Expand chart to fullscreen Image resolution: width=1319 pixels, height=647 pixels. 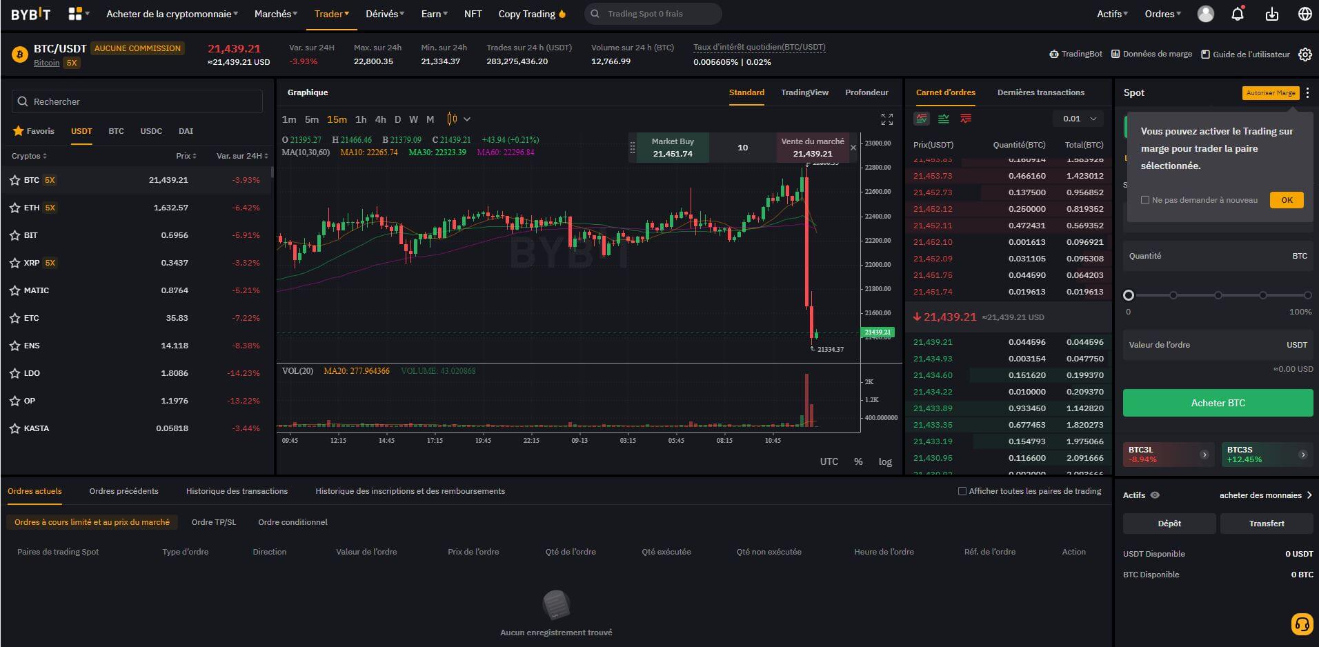tap(887, 119)
